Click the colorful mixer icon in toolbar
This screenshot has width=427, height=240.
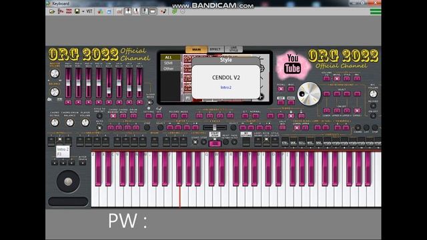(x=101, y=11)
